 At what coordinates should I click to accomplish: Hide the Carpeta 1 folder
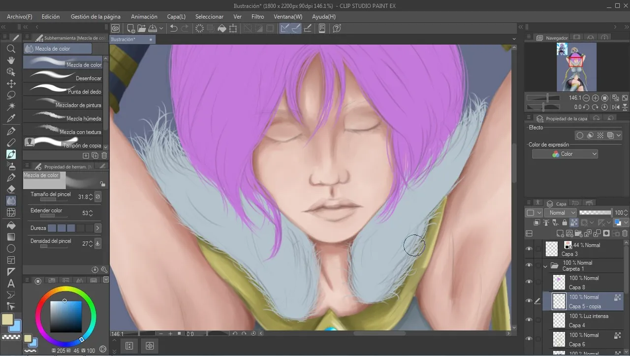pos(529,265)
